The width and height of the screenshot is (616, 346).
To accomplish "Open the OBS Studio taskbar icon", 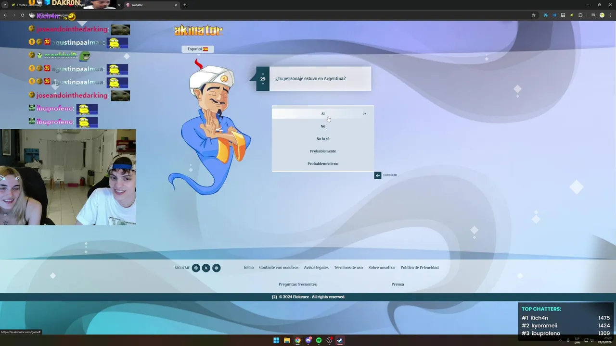I will [329, 341].
